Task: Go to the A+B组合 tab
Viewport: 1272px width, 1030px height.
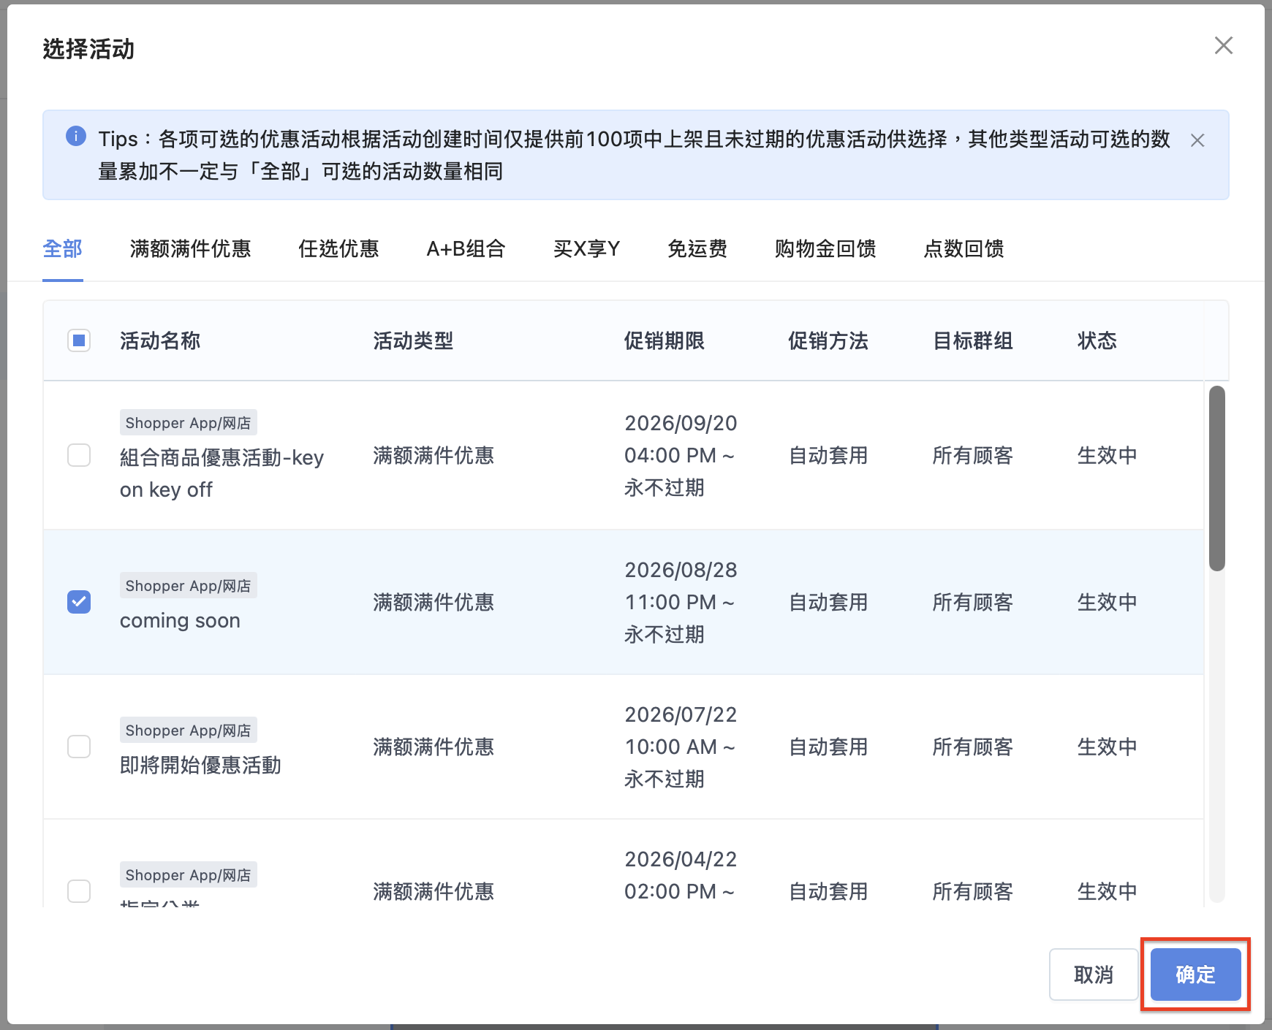Action: click(x=466, y=249)
